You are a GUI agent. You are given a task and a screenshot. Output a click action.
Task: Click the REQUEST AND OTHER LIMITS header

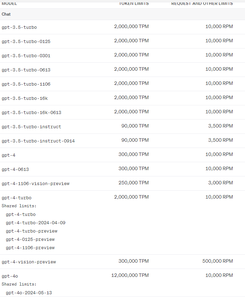[202, 3]
